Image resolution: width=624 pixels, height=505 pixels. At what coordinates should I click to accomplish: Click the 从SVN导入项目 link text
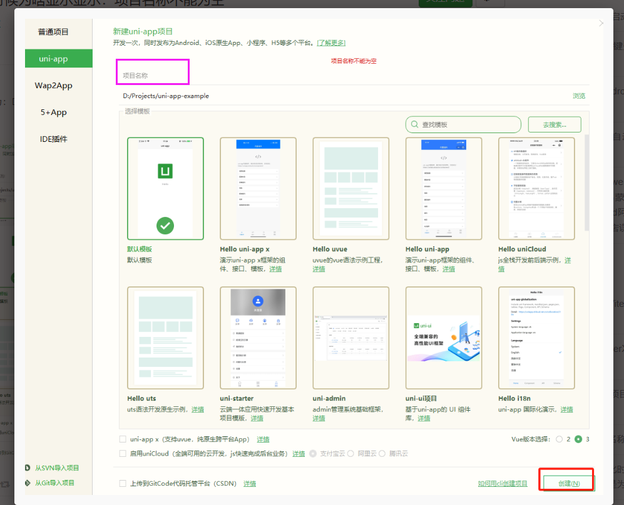[x=57, y=467]
